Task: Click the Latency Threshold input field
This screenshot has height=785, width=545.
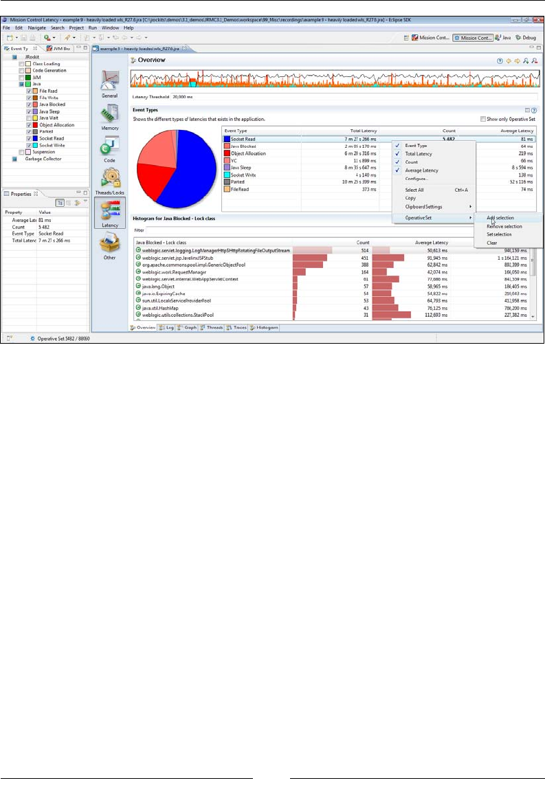Action: pos(354,97)
